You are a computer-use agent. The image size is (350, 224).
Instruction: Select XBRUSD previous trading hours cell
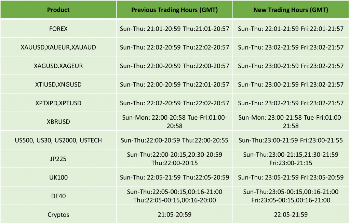point(175,121)
